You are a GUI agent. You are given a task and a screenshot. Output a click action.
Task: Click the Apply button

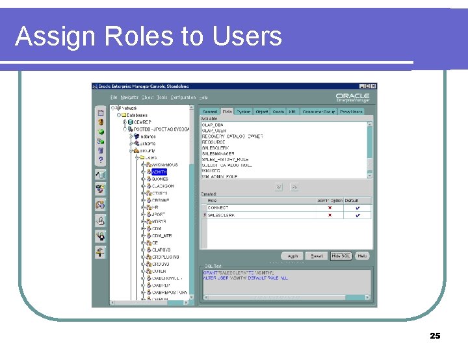coord(292,256)
